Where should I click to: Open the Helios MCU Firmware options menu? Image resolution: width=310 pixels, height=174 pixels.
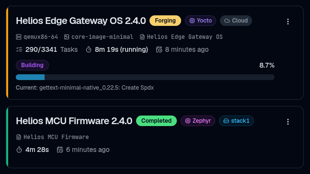(288, 122)
